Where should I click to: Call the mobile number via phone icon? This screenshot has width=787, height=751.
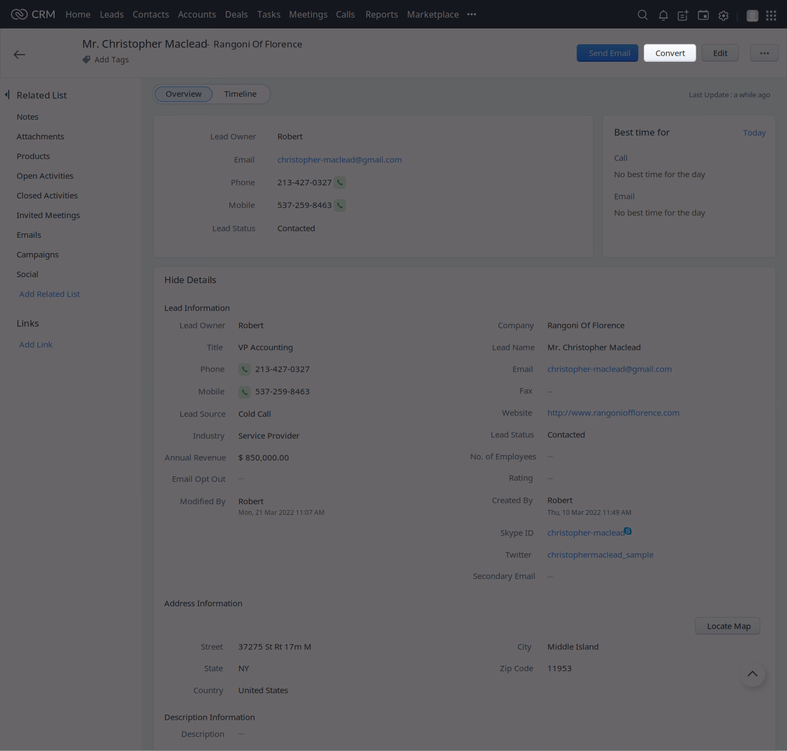(x=340, y=206)
